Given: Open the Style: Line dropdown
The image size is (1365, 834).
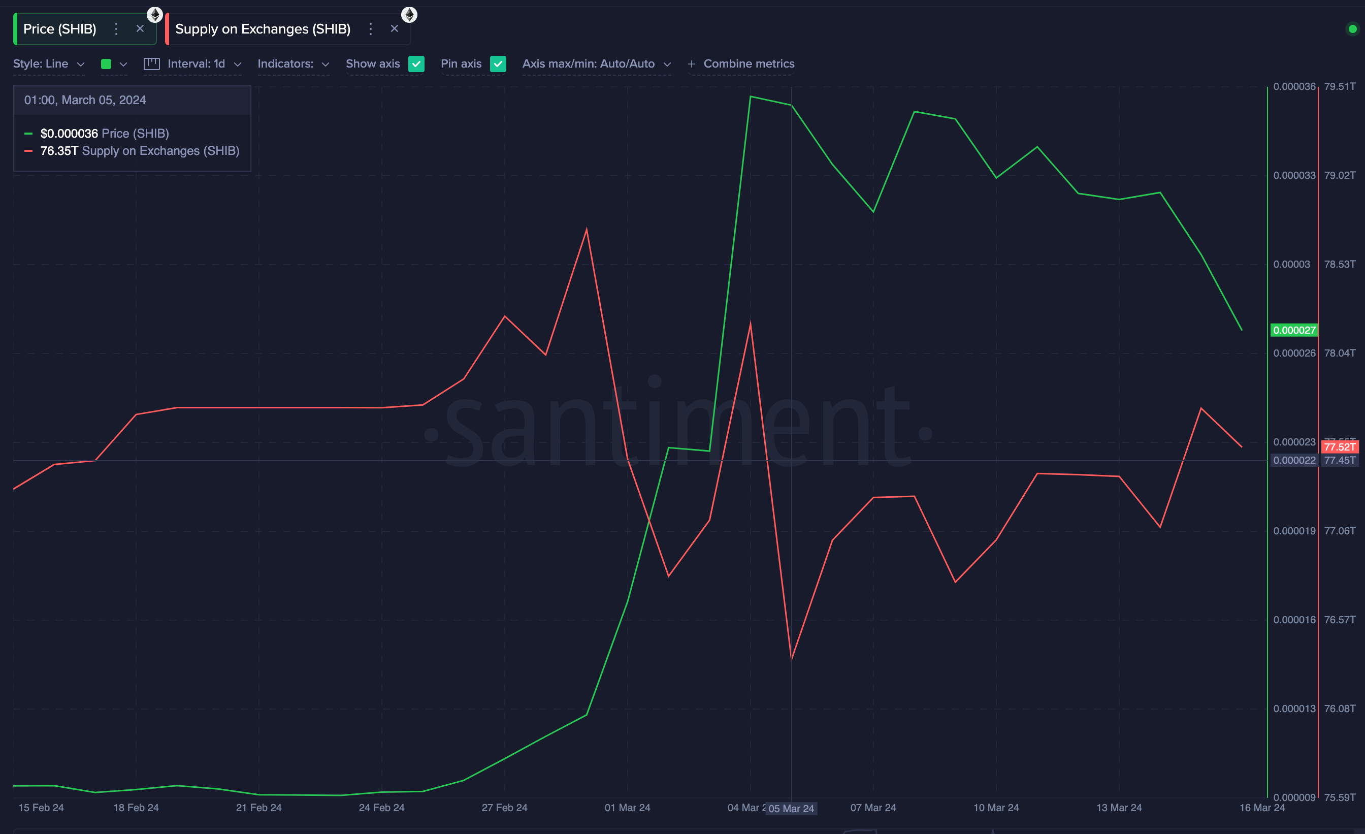Looking at the screenshot, I should [x=49, y=63].
